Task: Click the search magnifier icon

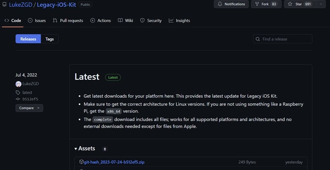Action: click(258, 39)
